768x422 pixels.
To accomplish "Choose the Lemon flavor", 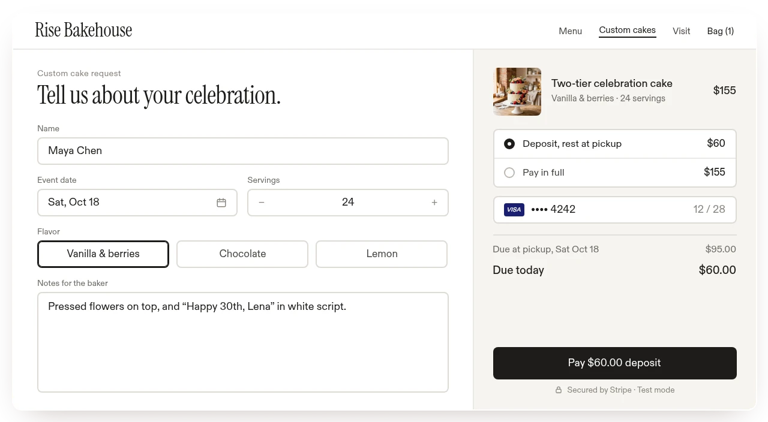I will tap(382, 254).
